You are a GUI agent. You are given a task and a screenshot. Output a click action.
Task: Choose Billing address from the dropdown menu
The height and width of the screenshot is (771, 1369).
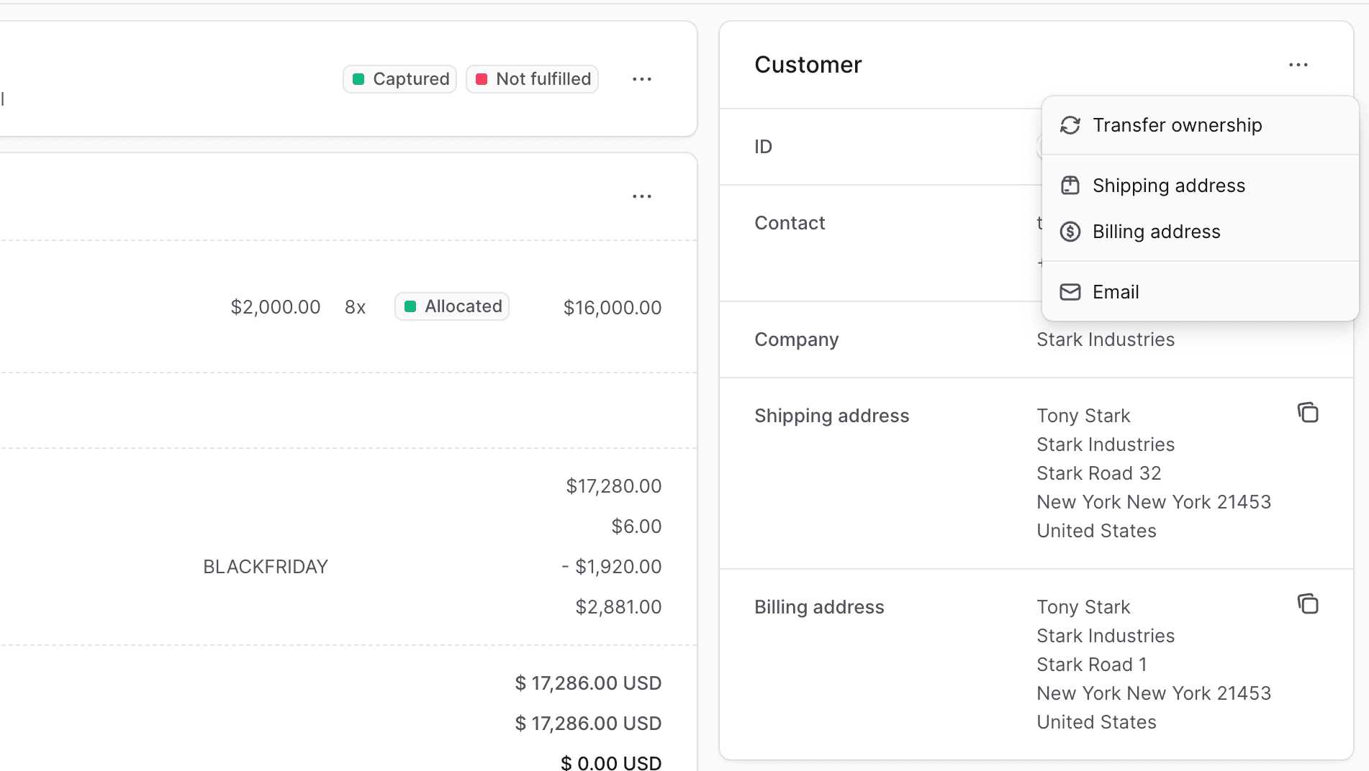point(1156,232)
